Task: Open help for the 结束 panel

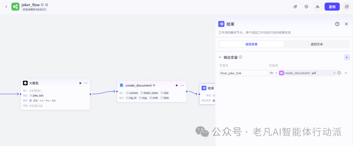Action: (337, 24)
